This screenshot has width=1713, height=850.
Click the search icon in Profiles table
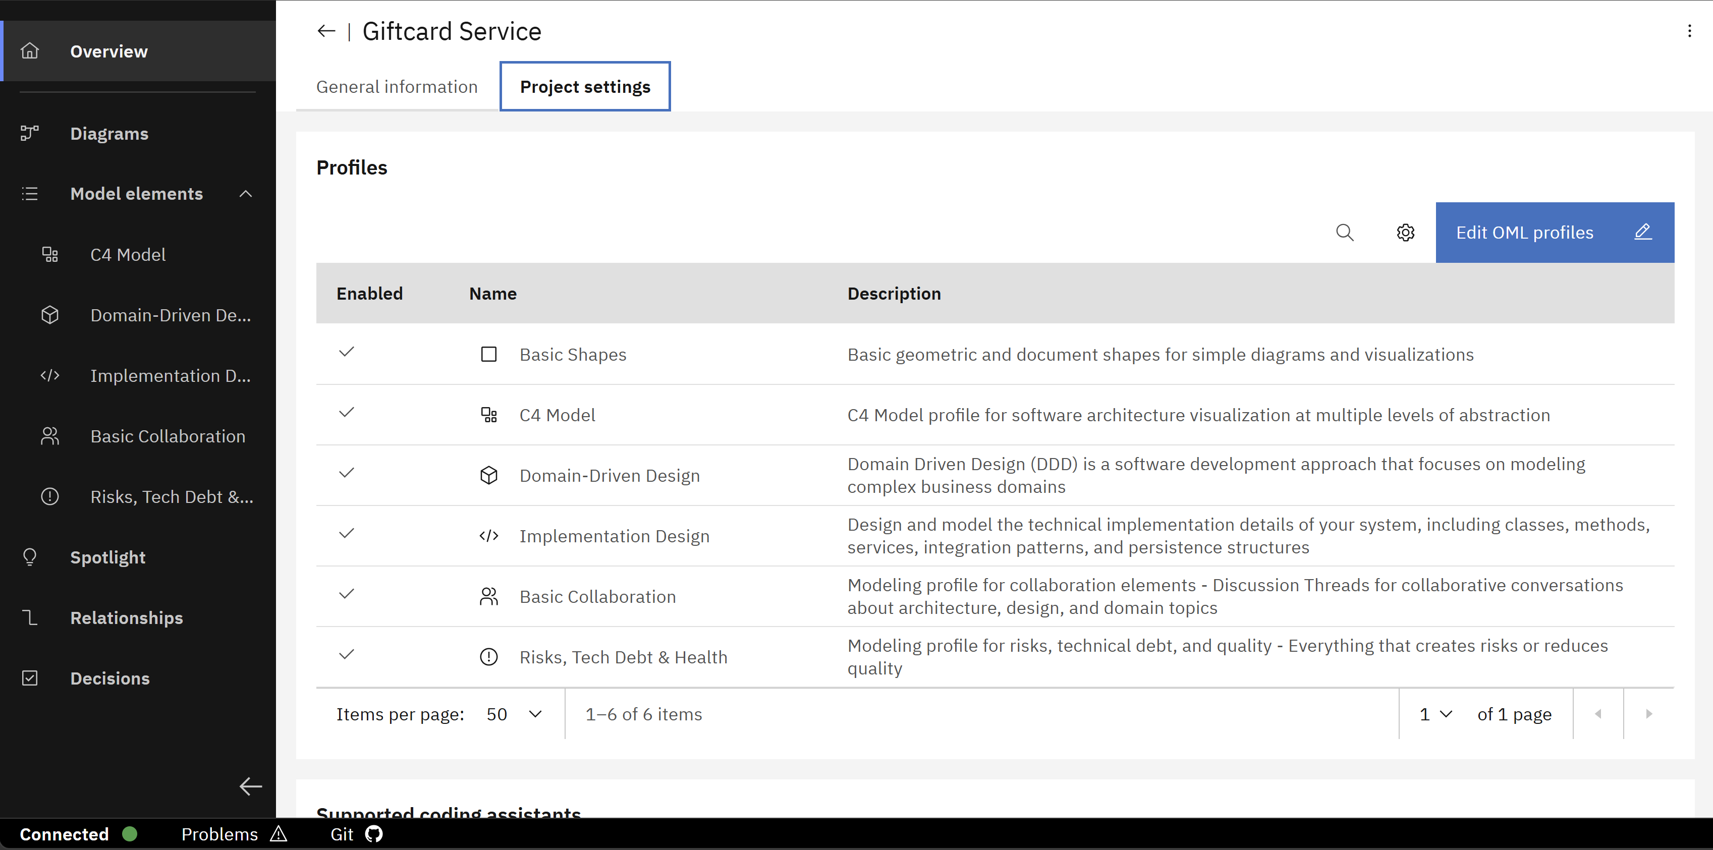pyautogui.click(x=1345, y=233)
